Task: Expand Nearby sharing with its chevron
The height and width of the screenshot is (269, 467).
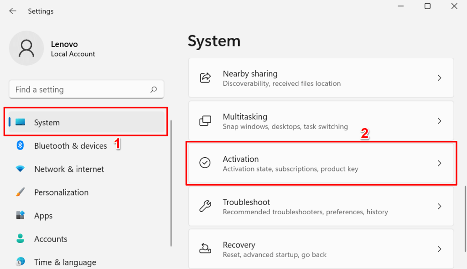Action: coord(440,78)
